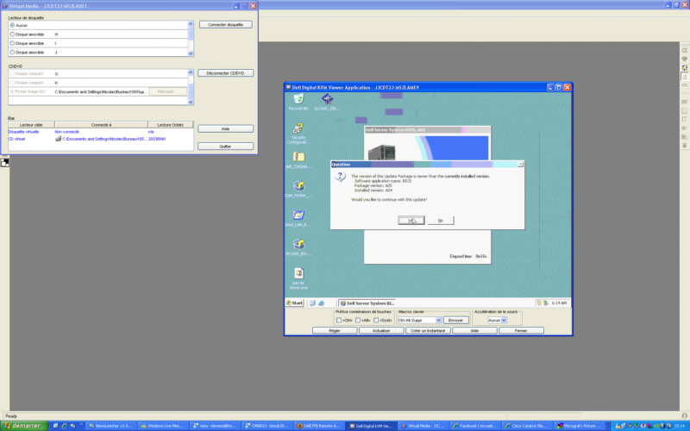Click Yes in the Question dialog

[x=411, y=221]
